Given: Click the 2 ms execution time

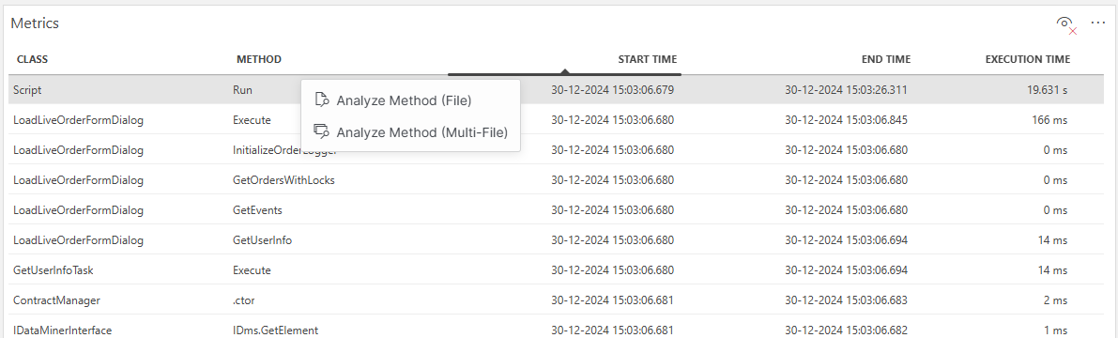Looking at the screenshot, I should tap(1055, 300).
